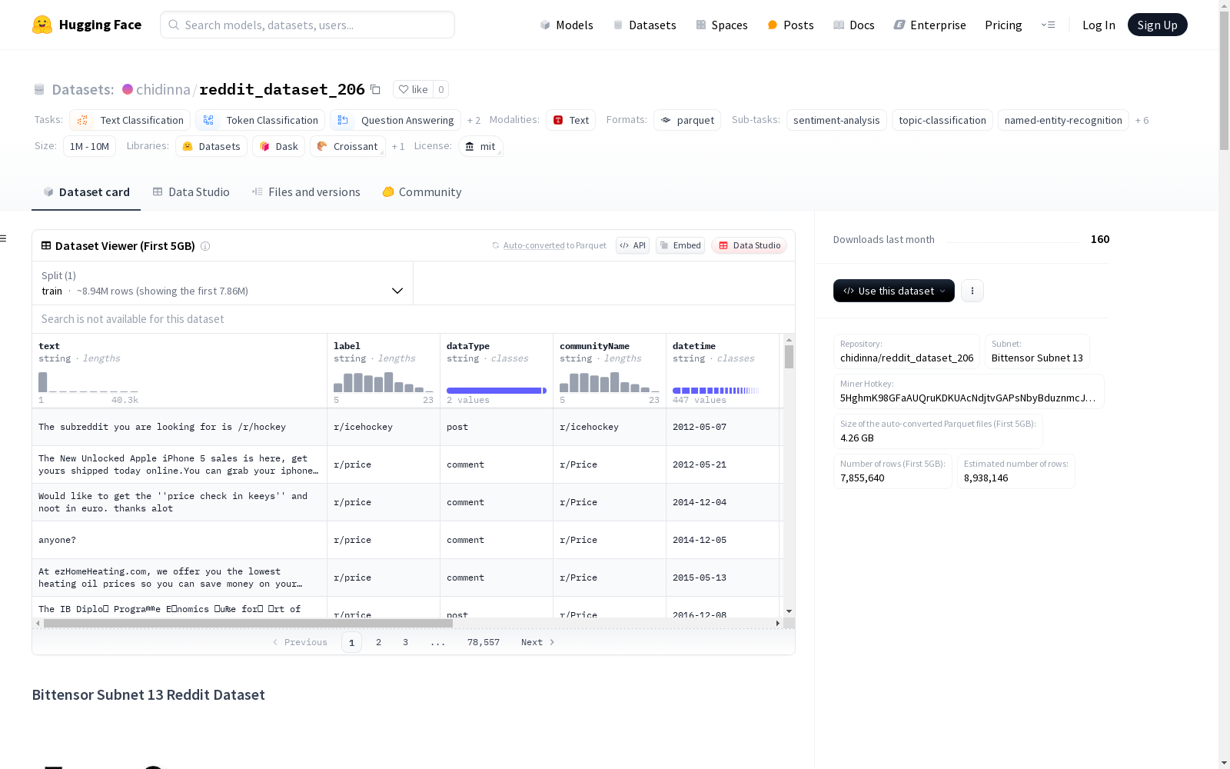This screenshot has height=769, width=1230.
Task: Click the Datasets breadcrumb icon
Action: (x=39, y=89)
